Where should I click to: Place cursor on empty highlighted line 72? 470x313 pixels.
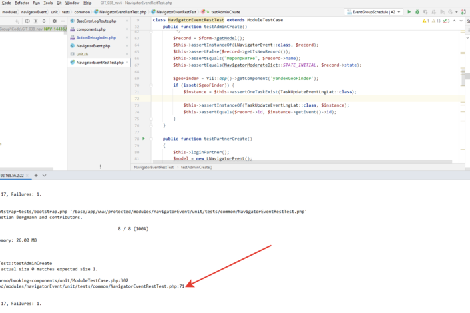pos(306,99)
